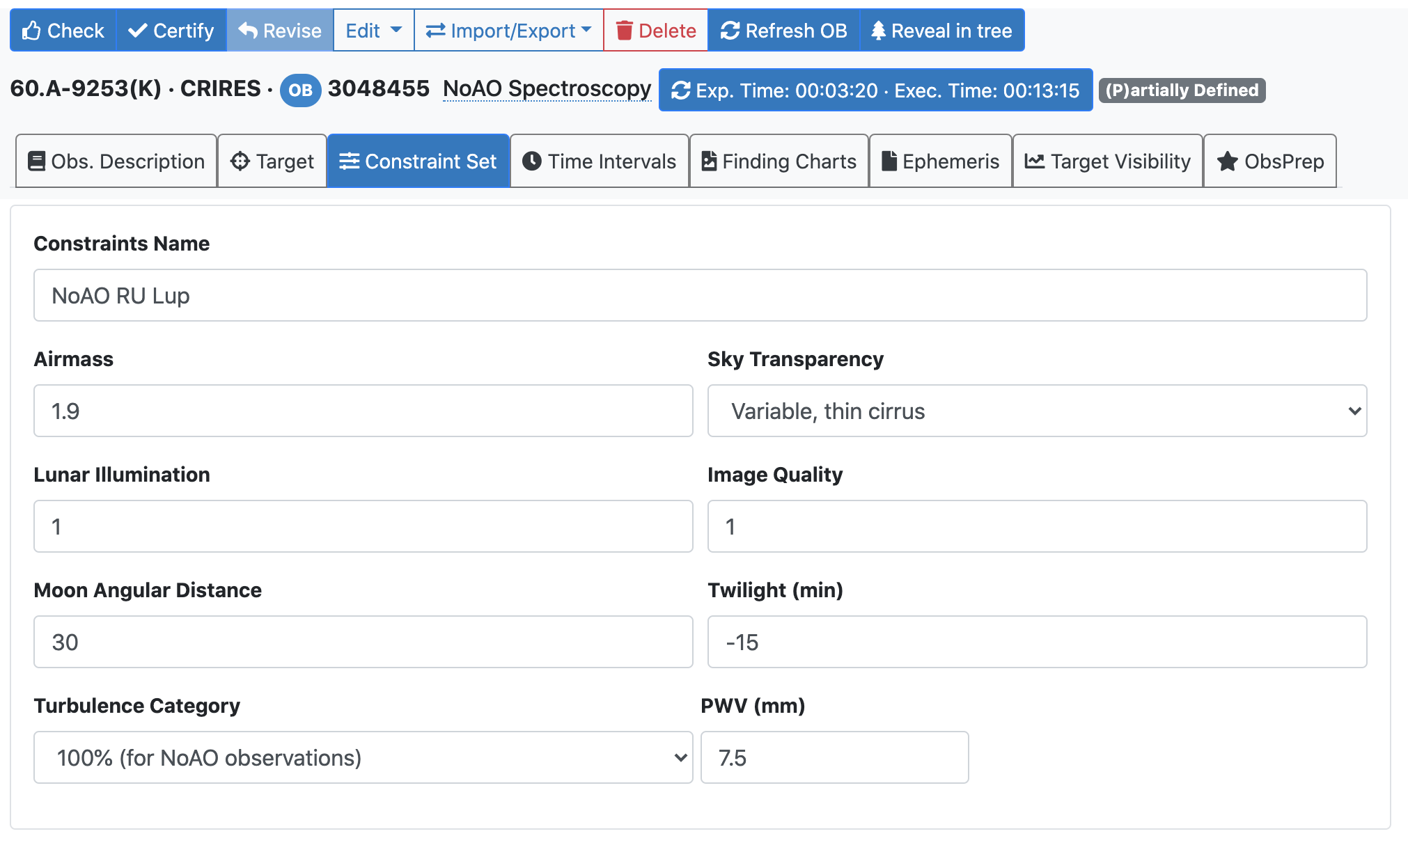Expand the Import/Export dropdown
Viewport: 1408px width, 852px height.
pos(508,31)
